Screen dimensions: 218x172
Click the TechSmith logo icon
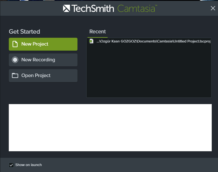pyautogui.click(x=66, y=8)
